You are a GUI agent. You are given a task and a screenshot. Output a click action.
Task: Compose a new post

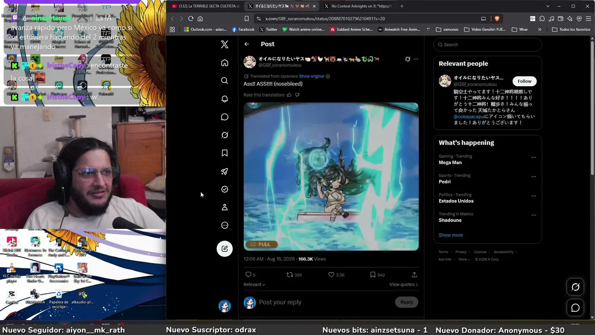click(x=225, y=248)
